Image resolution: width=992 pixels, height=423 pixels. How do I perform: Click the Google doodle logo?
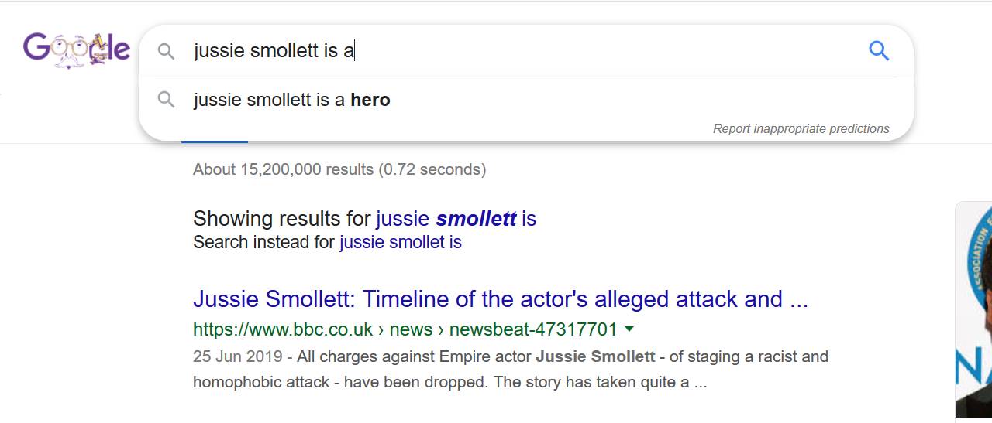point(77,50)
